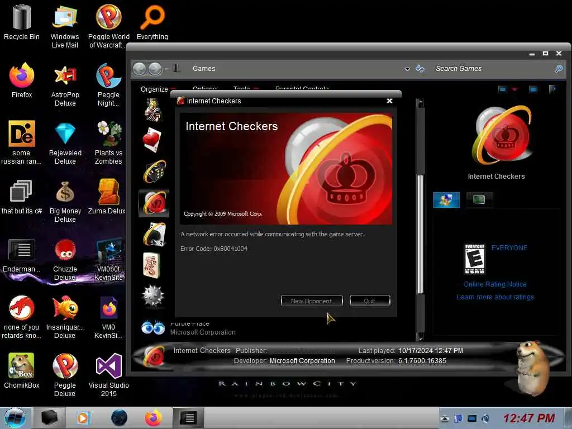Select Internet Checkers icon in Games list

pyautogui.click(x=154, y=203)
